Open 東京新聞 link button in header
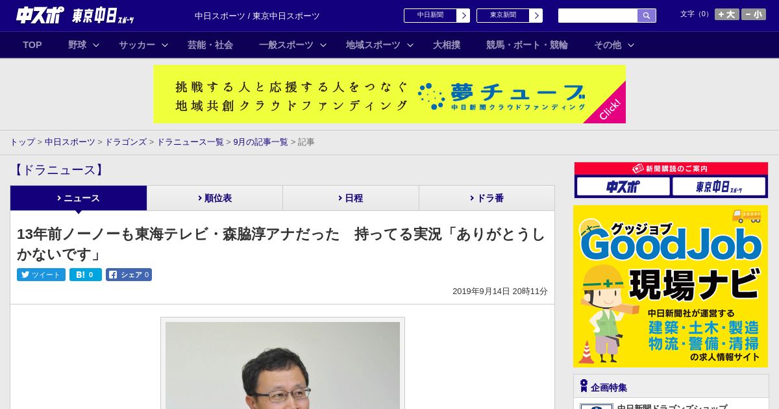Screen dimensions: 779x409 [x=502, y=15]
